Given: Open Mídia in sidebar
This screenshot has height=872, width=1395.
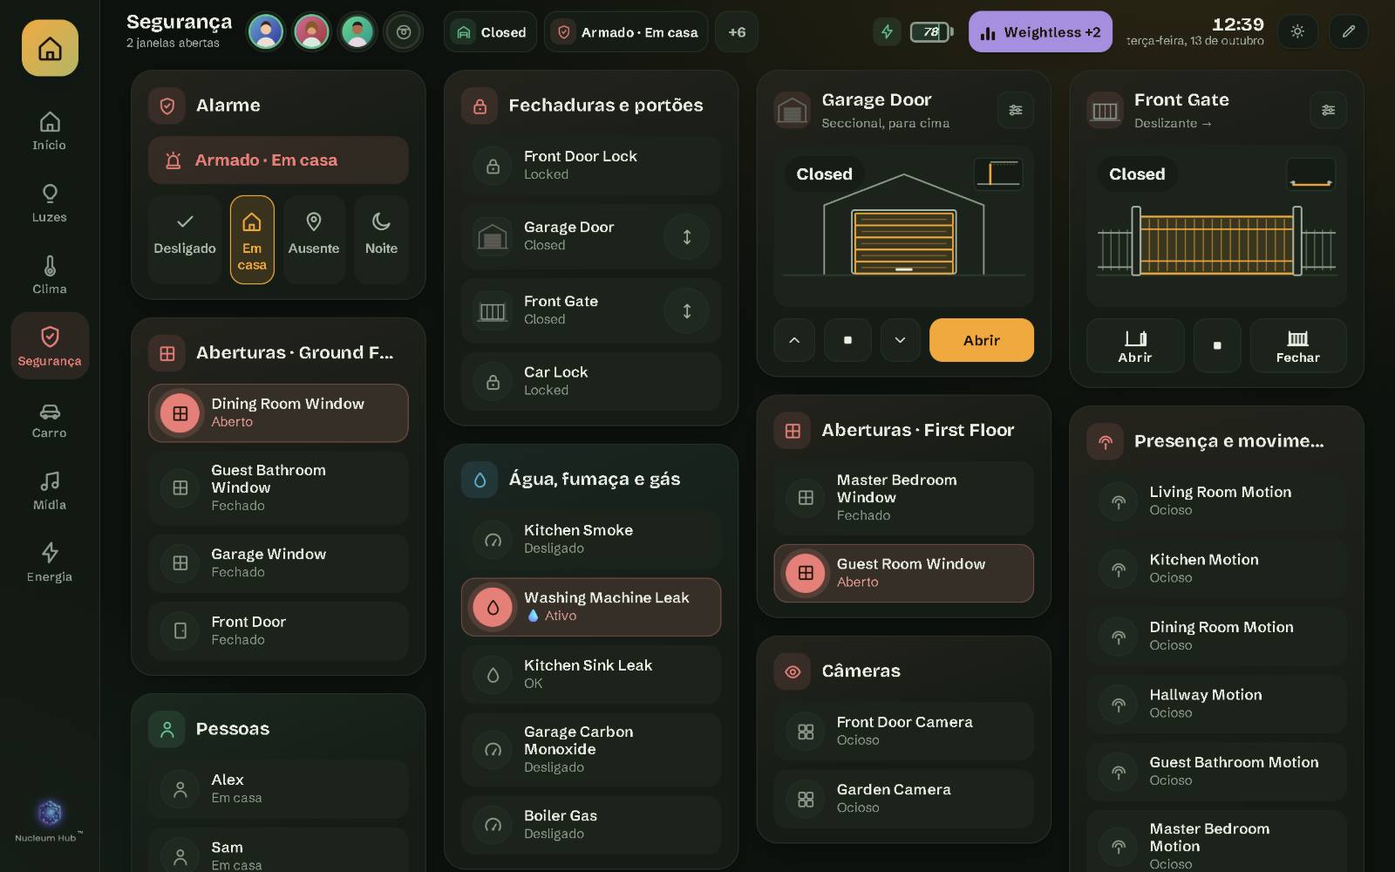Looking at the screenshot, I should point(50,491).
